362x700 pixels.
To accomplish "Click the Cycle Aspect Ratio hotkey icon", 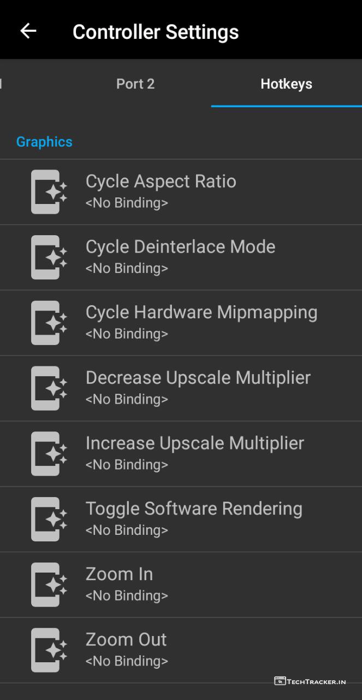I will point(49,192).
